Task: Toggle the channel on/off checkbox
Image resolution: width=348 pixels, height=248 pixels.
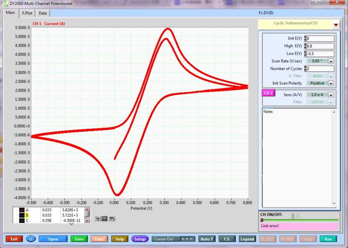Action: click(x=298, y=216)
